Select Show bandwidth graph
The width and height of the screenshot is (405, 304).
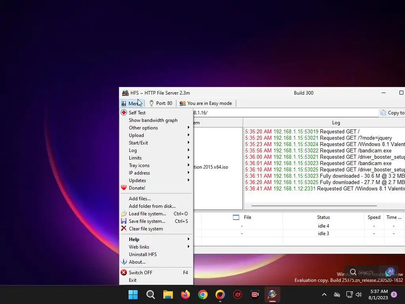click(x=156, y=120)
